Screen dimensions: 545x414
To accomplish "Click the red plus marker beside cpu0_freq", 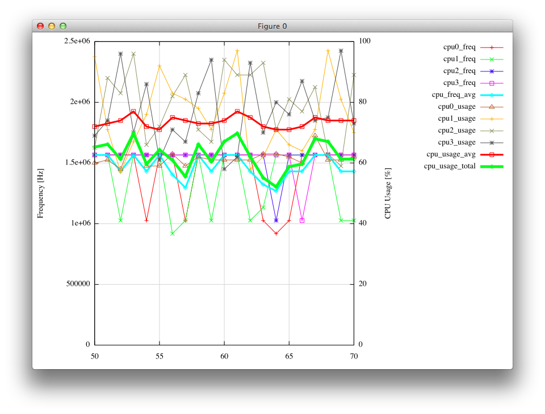I will click(x=492, y=47).
